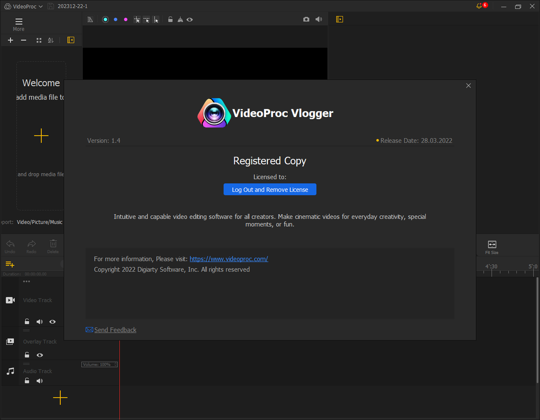
Task: Open the three dots menu above Video Track
Action: [27, 282]
